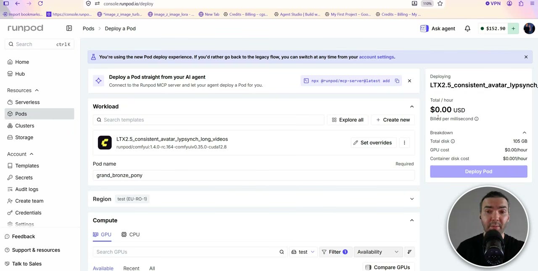Expand the Region section
The image size is (538, 271).
[x=412, y=199]
